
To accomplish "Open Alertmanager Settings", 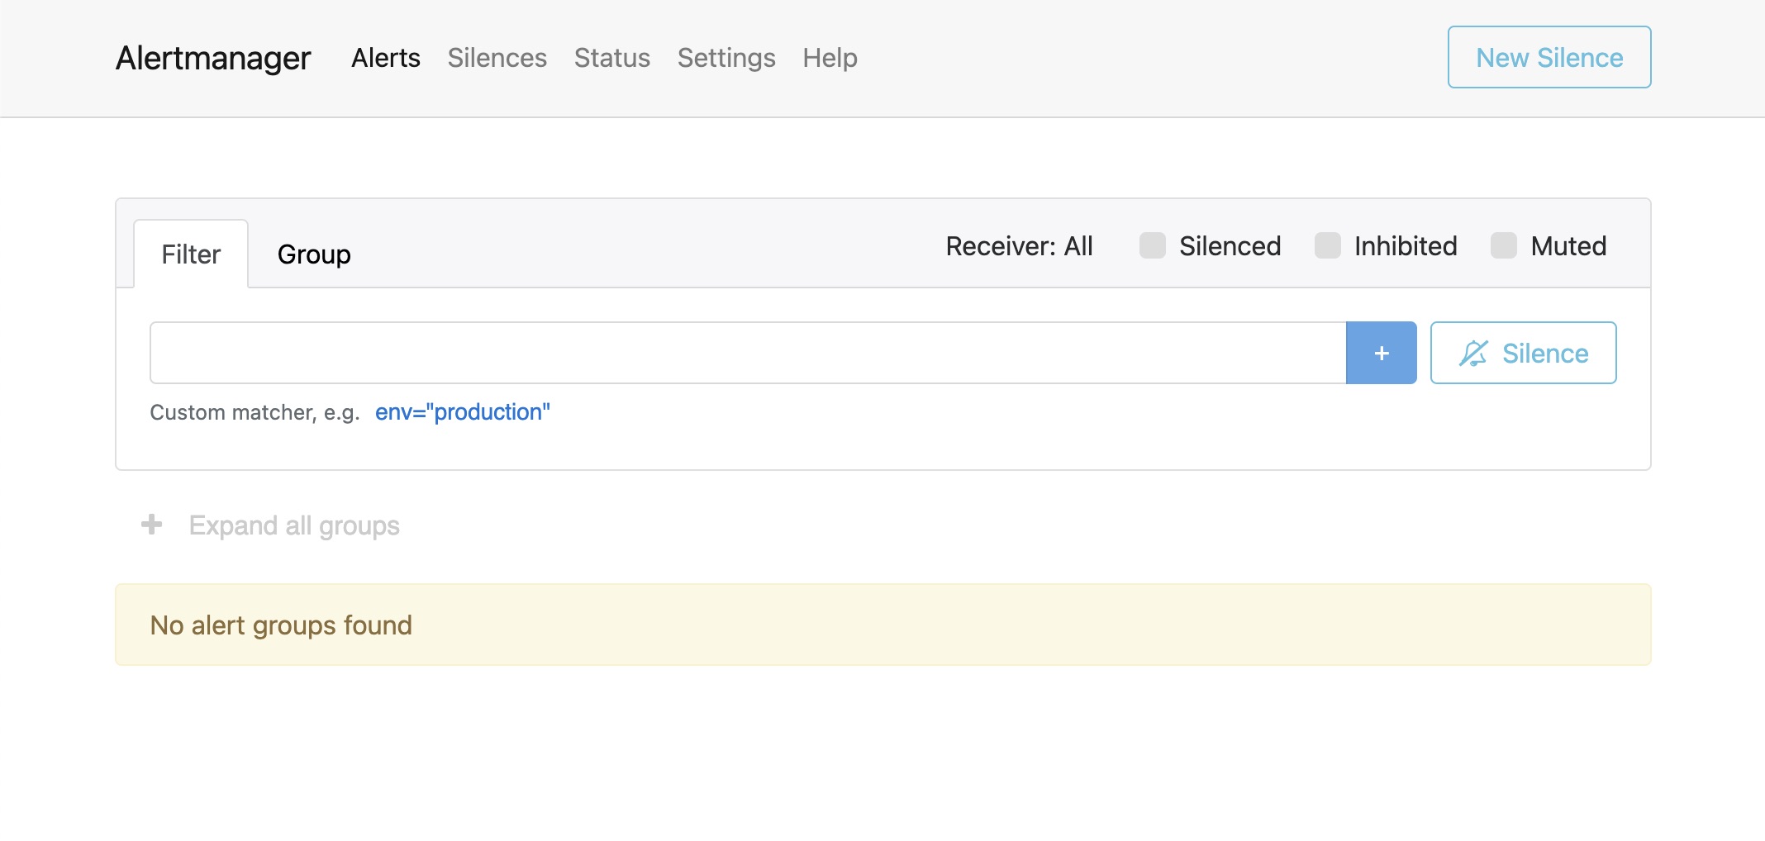I will click(x=726, y=57).
